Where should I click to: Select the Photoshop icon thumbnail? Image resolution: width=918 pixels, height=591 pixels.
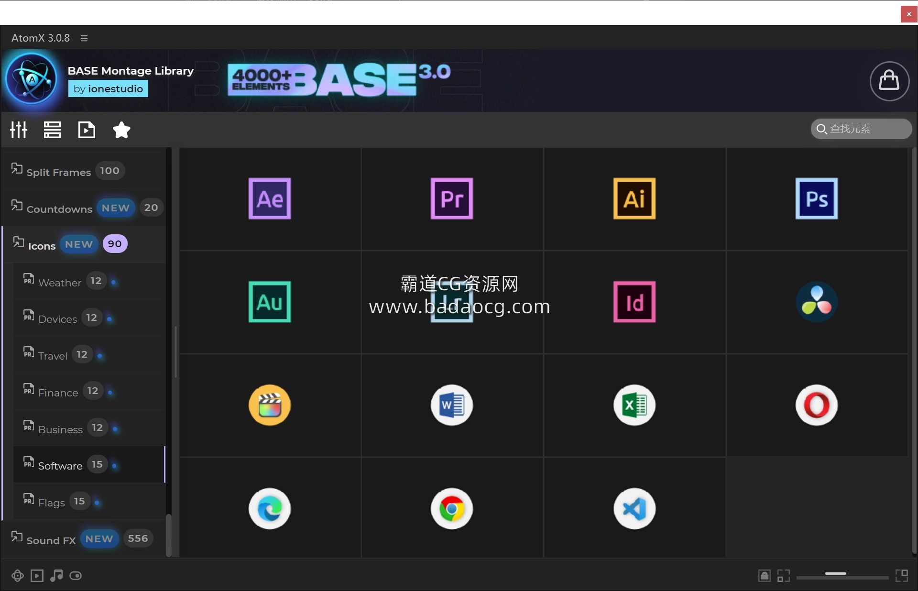click(x=817, y=198)
